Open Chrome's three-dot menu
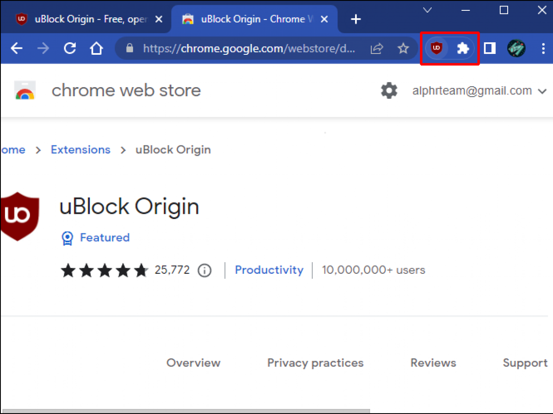This screenshot has height=414, width=553. tap(543, 48)
